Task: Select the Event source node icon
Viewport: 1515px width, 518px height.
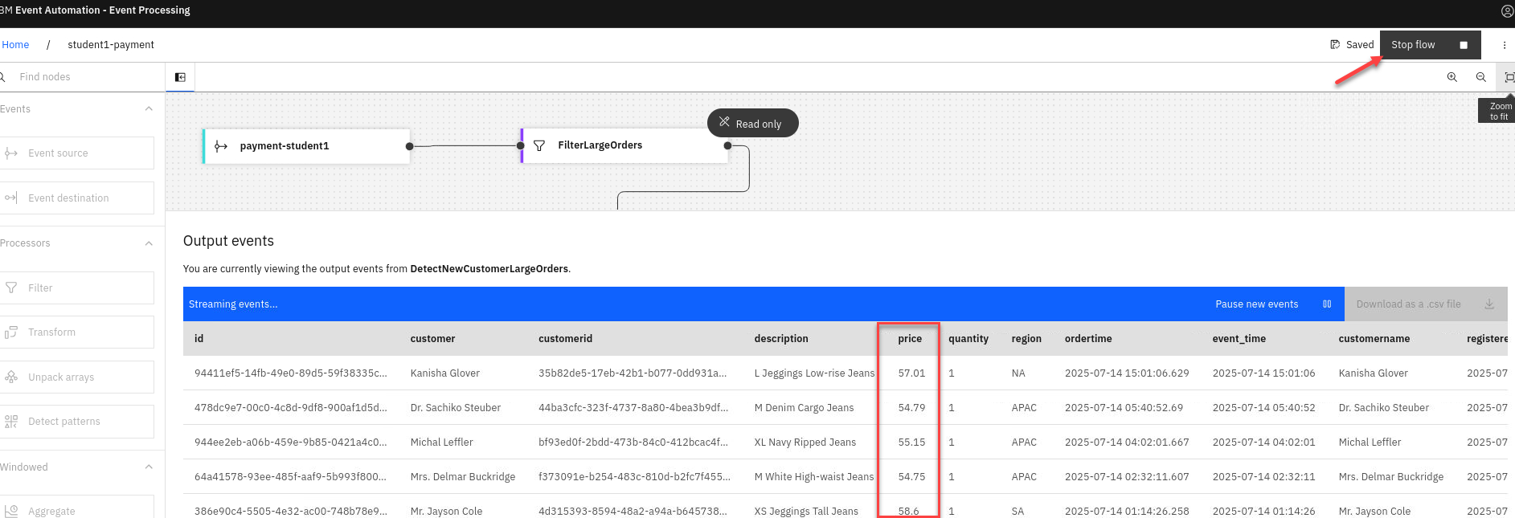Action: 11,153
